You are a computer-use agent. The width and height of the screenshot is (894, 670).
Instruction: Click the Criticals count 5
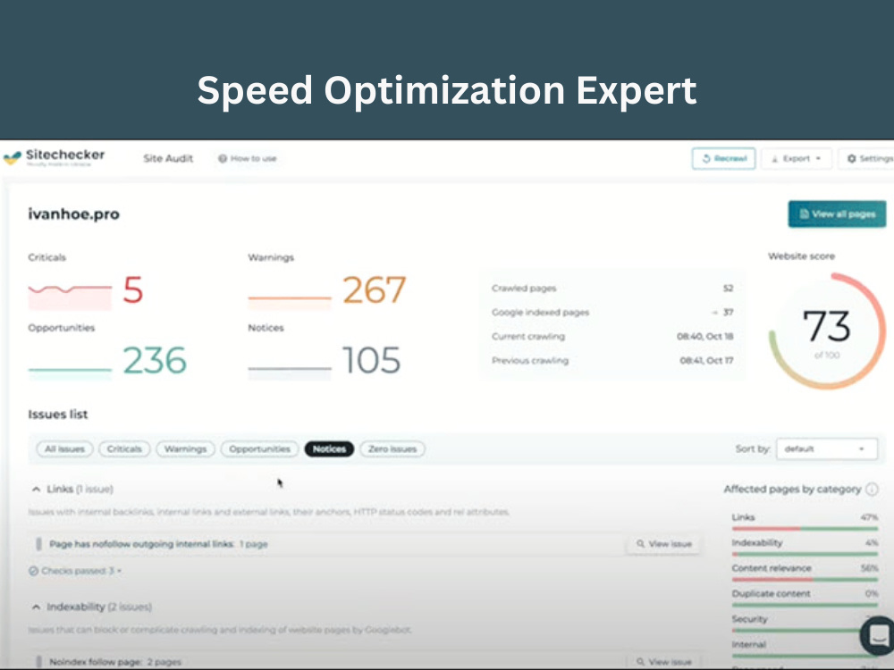click(x=133, y=290)
